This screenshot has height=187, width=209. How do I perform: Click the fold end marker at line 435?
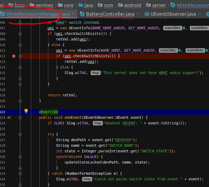20,185
